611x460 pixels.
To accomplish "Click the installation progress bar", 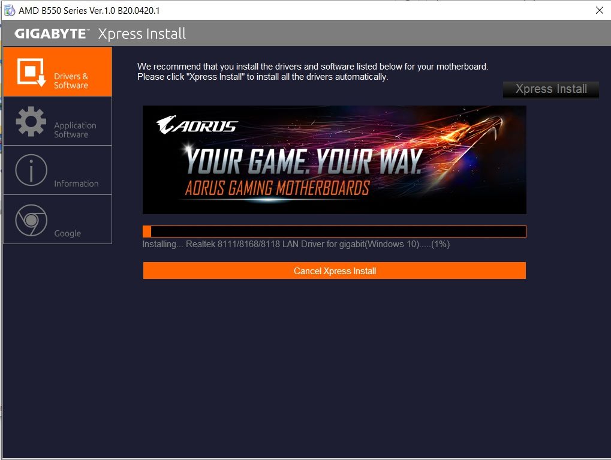I will click(x=335, y=231).
